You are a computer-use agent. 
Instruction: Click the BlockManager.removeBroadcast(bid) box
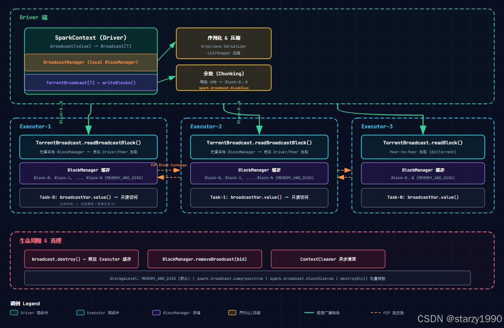coord(205,259)
